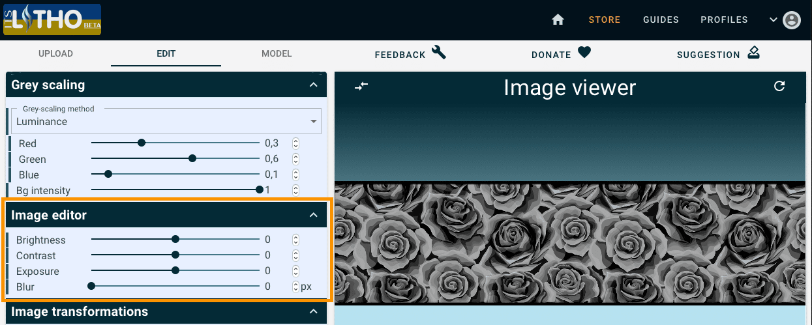This screenshot has height=325, width=812.
Task: Click the Blue value stepper
Action: tap(295, 175)
